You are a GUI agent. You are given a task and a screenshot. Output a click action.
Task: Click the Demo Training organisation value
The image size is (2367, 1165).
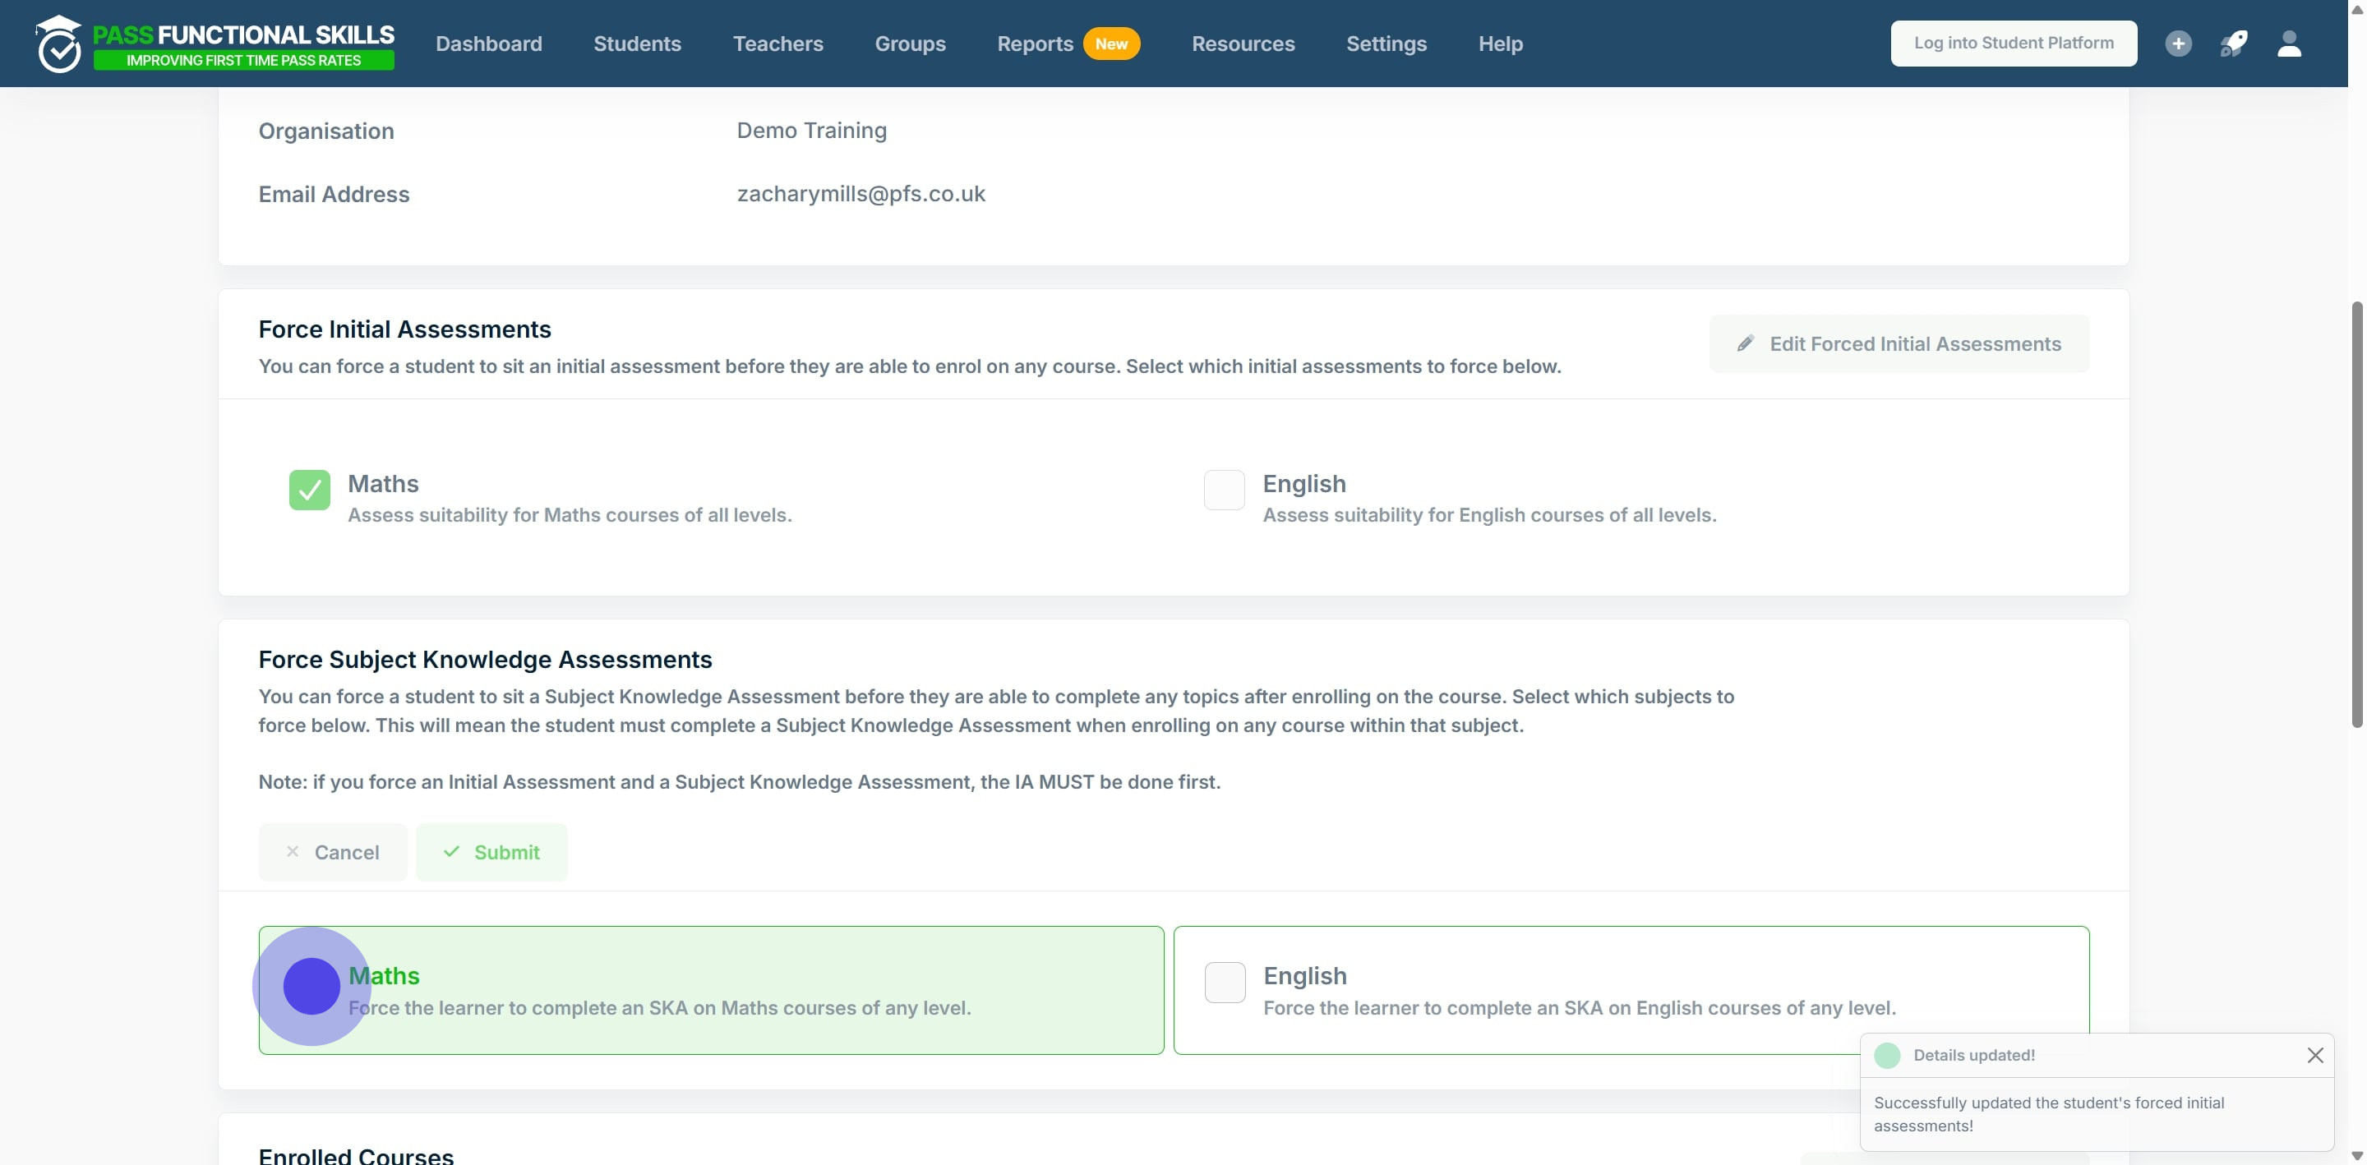tap(811, 131)
